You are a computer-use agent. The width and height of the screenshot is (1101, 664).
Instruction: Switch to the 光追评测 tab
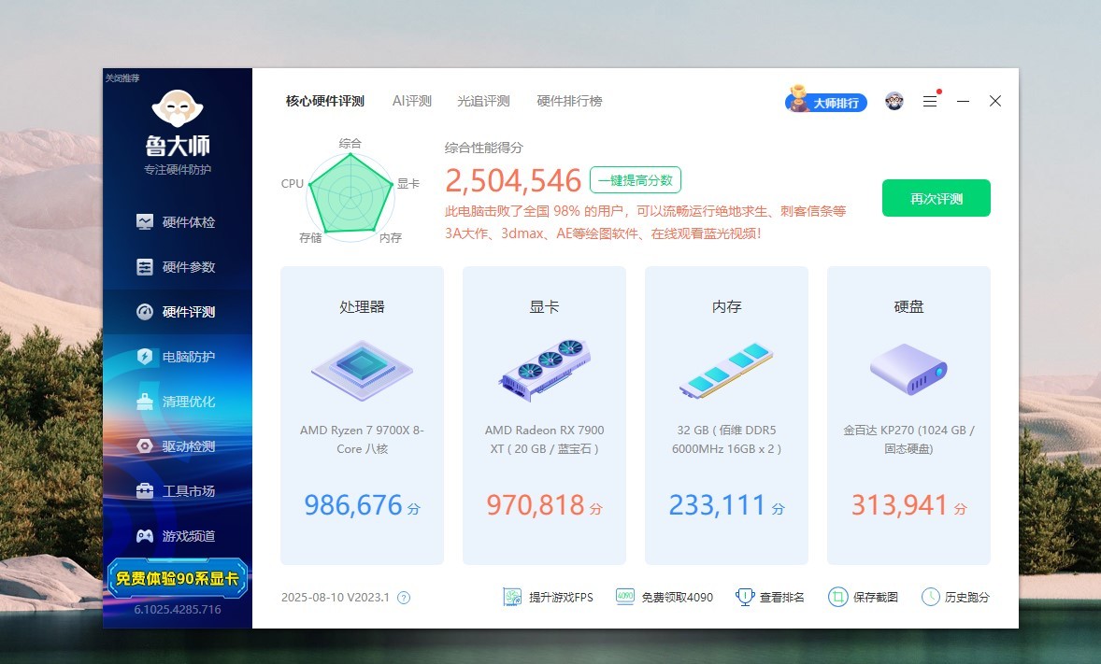tap(483, 101)
